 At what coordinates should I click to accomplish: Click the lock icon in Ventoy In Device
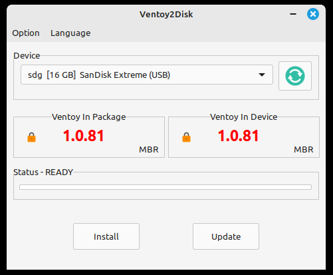point(186,137)
